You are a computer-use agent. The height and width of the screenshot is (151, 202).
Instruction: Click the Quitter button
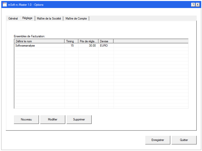(x=184, y=140)
